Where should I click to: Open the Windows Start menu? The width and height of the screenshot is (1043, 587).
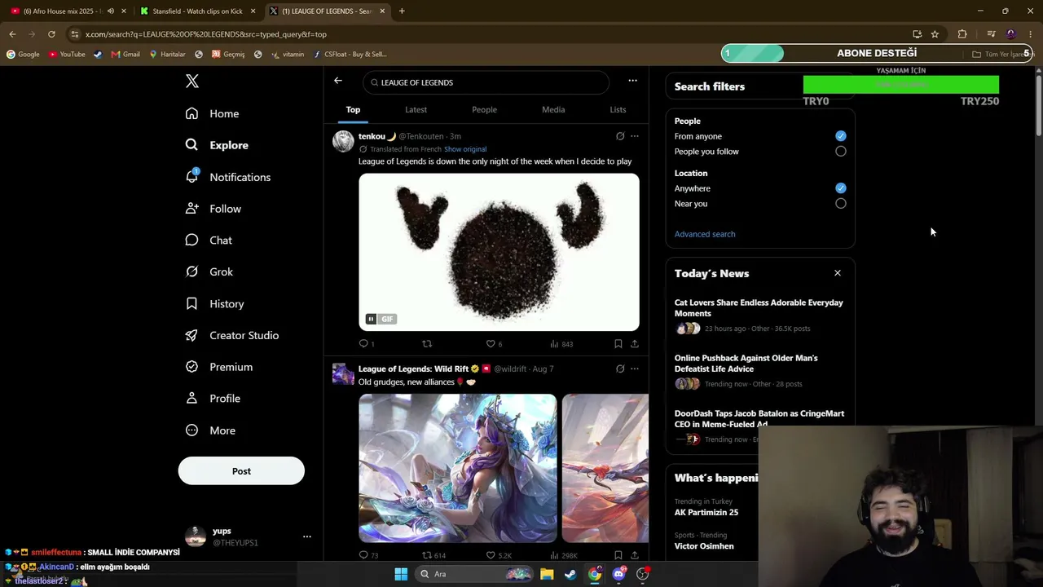pos(401,574)
